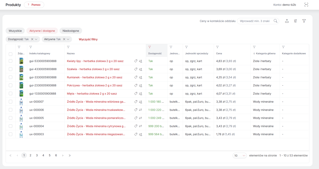Tick checkbox for gui-2330005900888 row
The height and width of the screenshot is (169, 319).
[11, 86]
